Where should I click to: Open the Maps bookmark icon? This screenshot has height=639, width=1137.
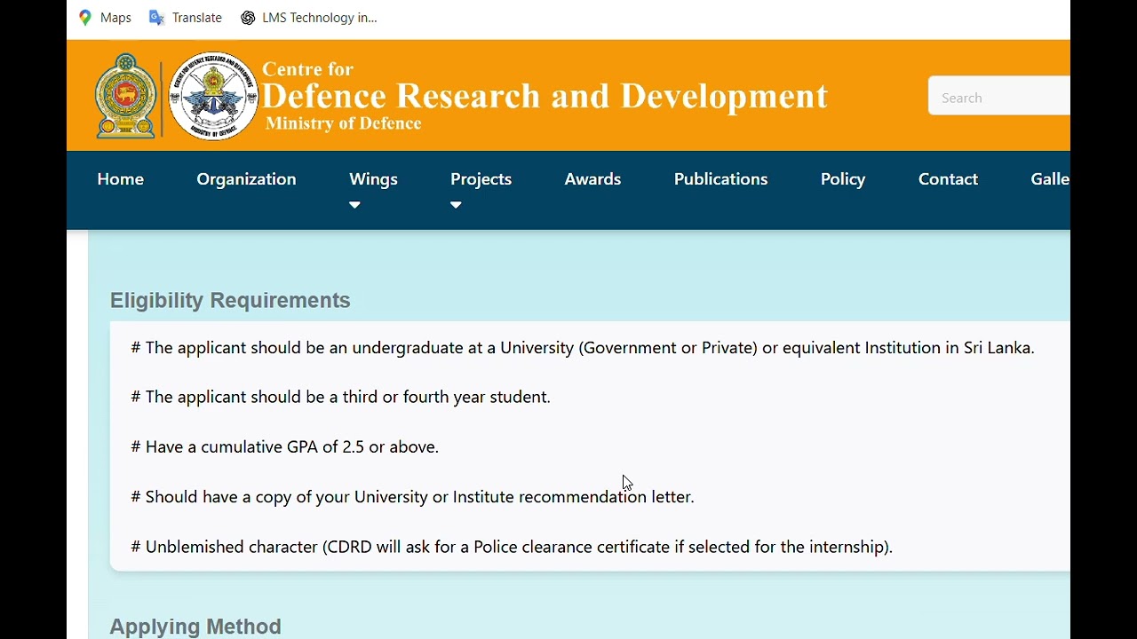tap(85, 18)
